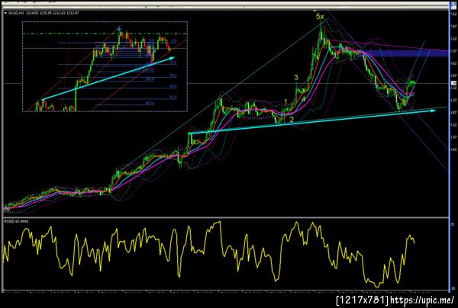Select the blue down-arrow marker in inset chart
This screenshot has width=458, height=308.
(x=119, y=28)
